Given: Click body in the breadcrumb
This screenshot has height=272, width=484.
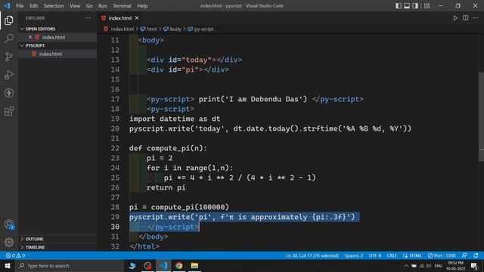Looking at the screenshot, I should tap(175, 29).
